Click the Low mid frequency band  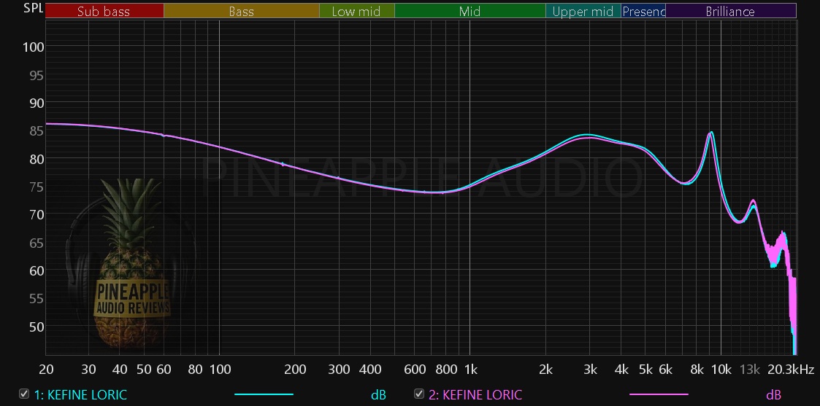point(356,11)
